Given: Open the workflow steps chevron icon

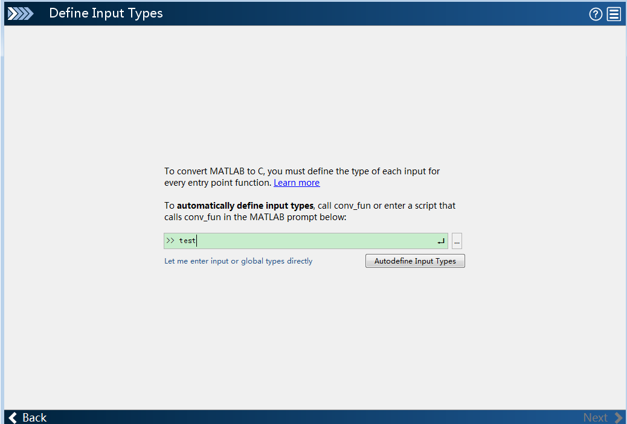Looking at the screenshot, I should [x=21, y=14].
